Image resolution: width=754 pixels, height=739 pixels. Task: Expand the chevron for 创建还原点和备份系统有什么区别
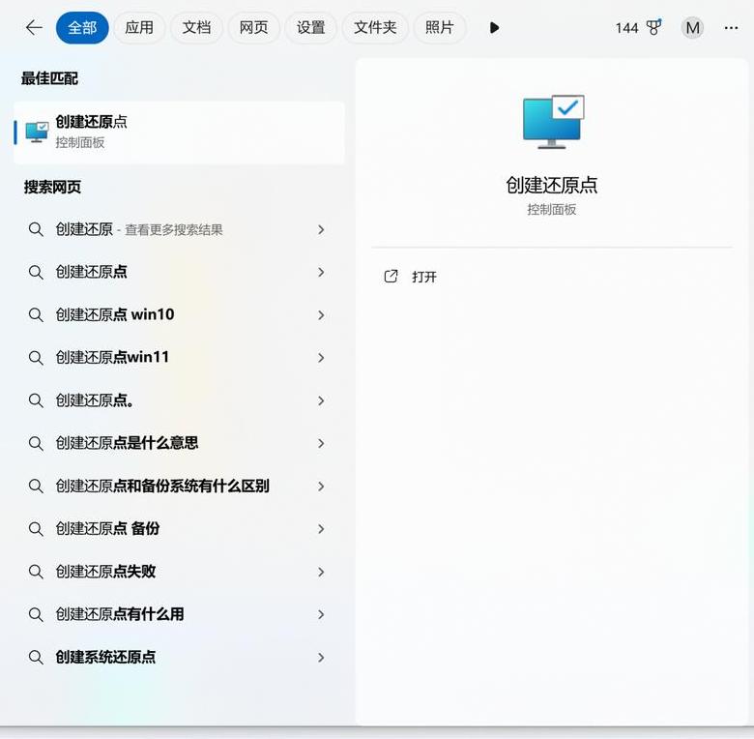coord(321,486)
